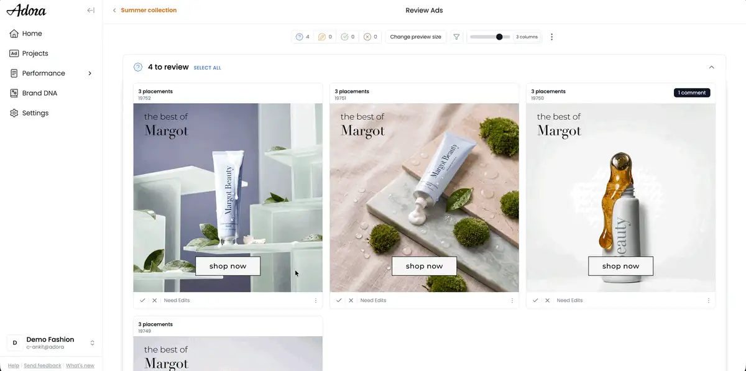Screen dimensions: 746x371
Task: Open the Help link
Action: [x=14, y=365]
